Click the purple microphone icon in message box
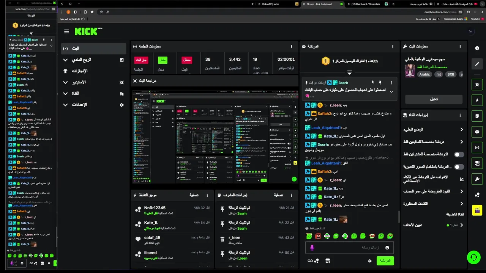This screenshot has height=273, width=486. 312,248
